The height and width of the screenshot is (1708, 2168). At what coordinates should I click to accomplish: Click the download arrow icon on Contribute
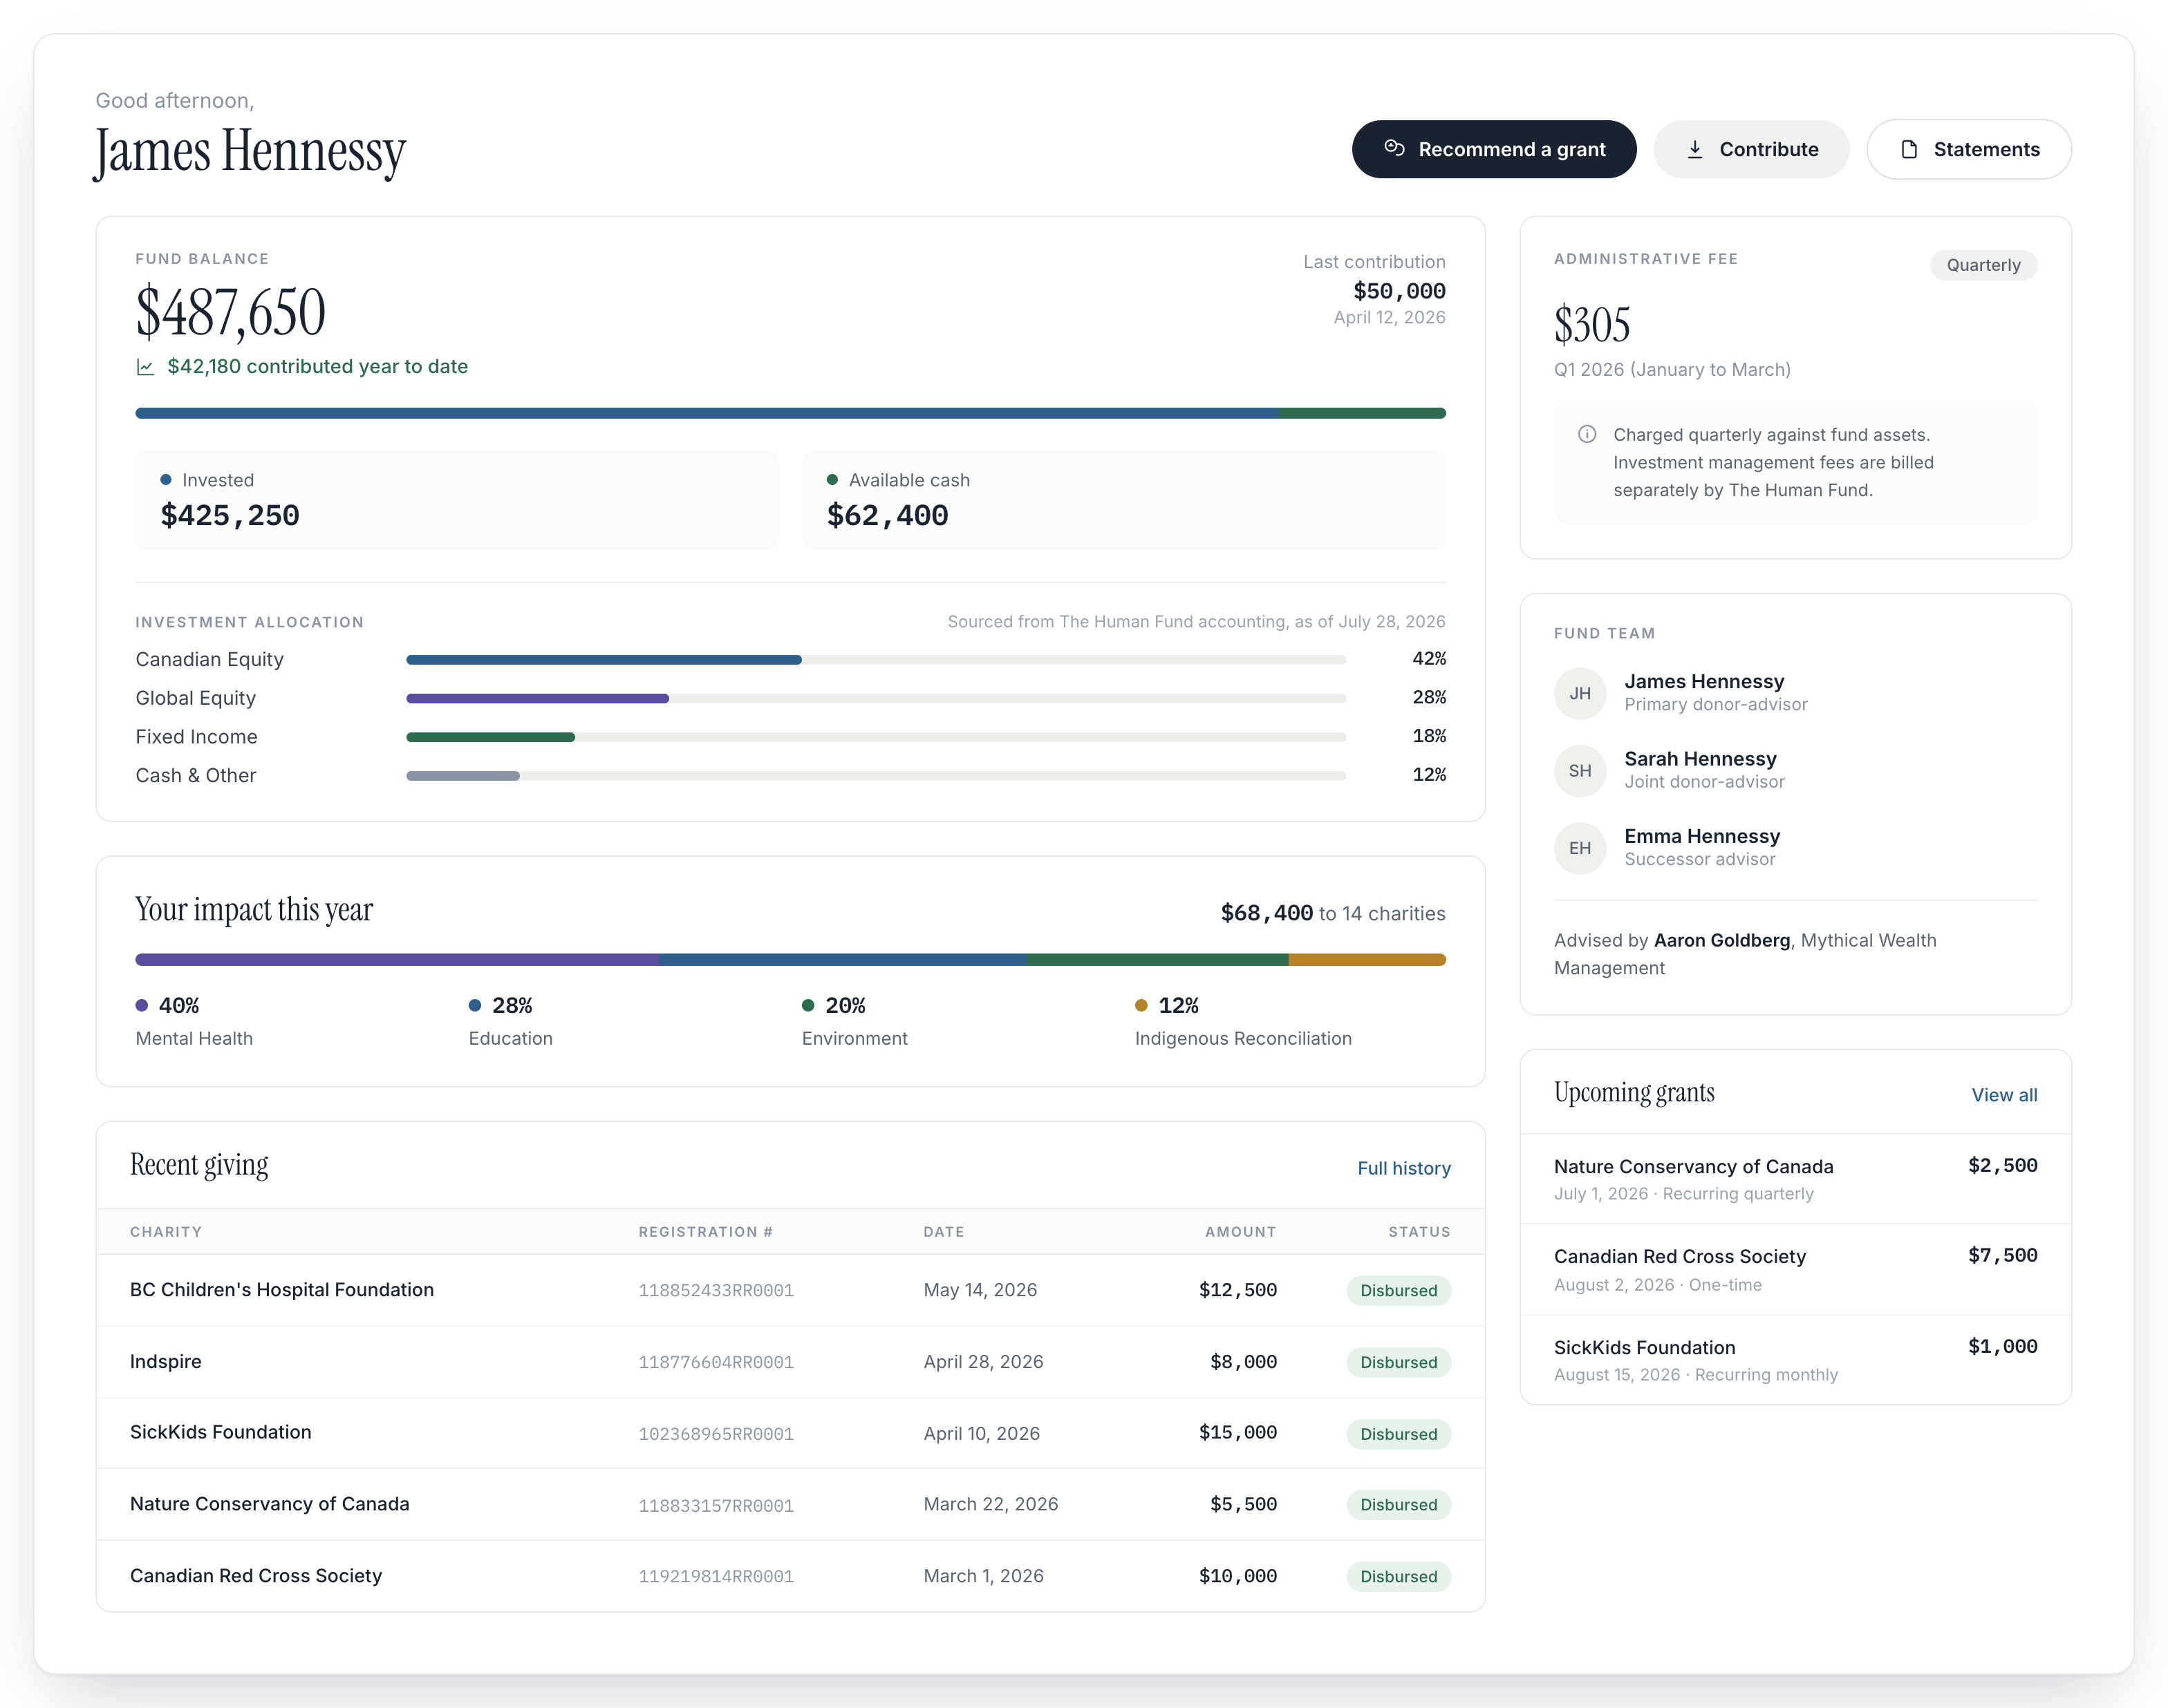tap(1694, 149)
